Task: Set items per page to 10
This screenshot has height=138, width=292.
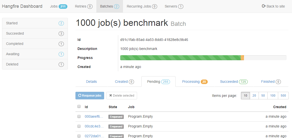Action: coord(245,96)
